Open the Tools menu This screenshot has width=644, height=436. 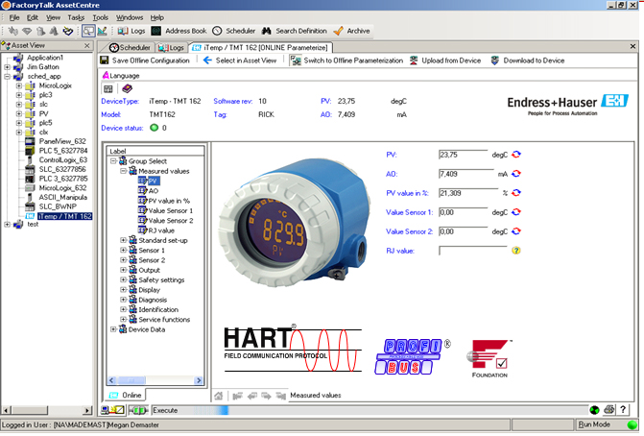(100, 17)
